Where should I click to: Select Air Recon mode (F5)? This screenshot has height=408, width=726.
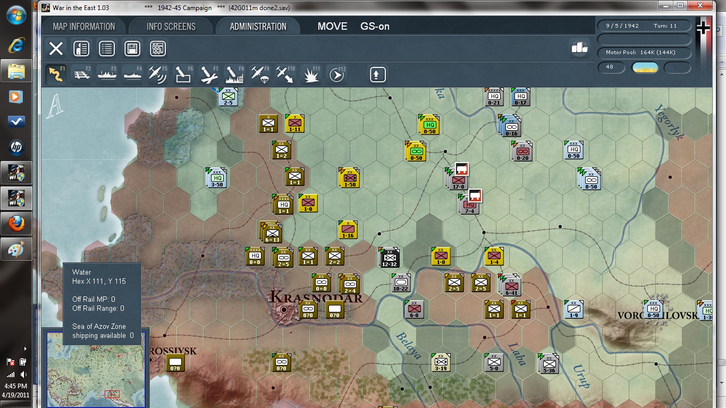tap(158, 74)
